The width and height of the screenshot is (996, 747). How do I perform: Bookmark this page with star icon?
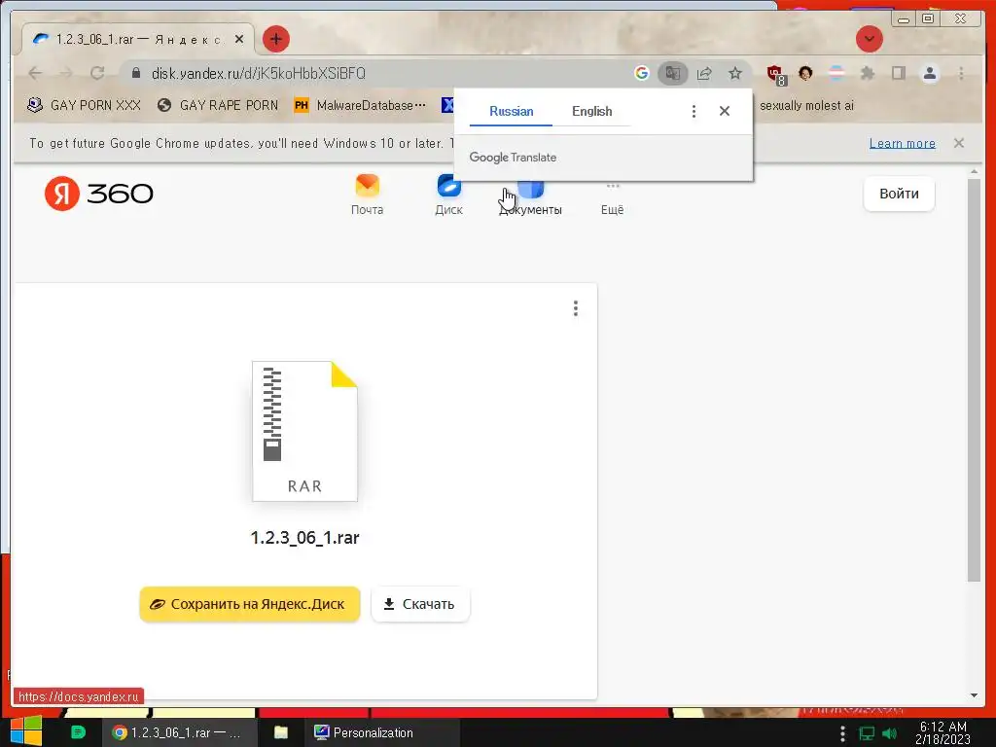(x=735, y=74)
